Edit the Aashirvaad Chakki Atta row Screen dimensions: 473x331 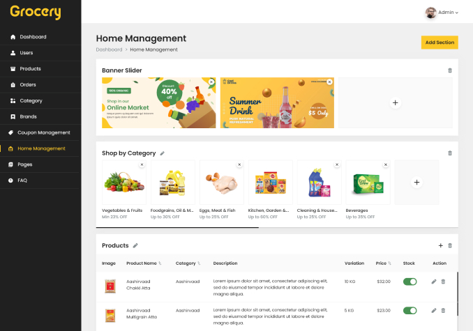coord(434,282)
